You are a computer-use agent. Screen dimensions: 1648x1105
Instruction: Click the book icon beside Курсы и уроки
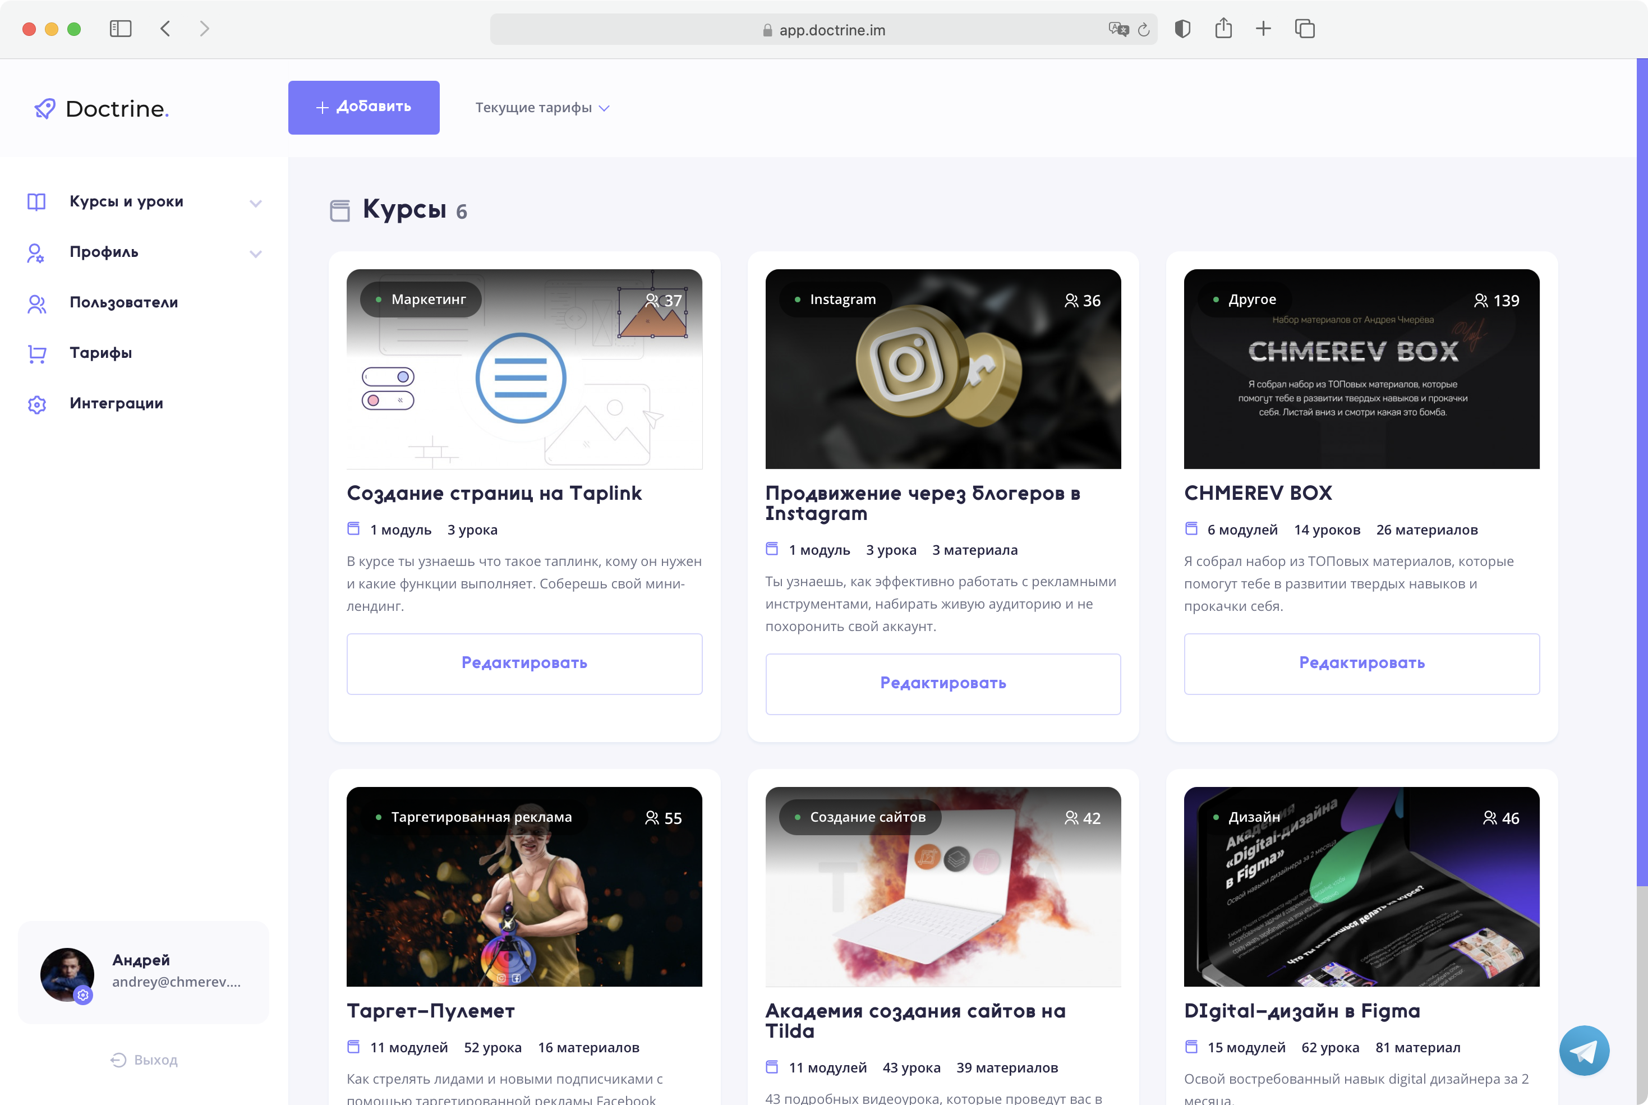click(x=36, y=202)
